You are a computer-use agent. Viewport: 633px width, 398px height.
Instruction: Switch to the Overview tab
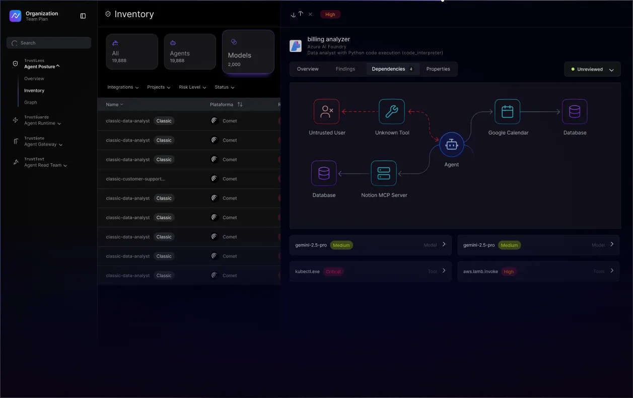pyautogui.click(x=308, y=69)
